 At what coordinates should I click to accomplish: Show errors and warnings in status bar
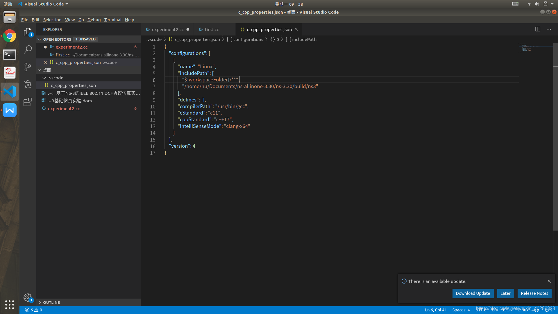(x=33, y=310)
